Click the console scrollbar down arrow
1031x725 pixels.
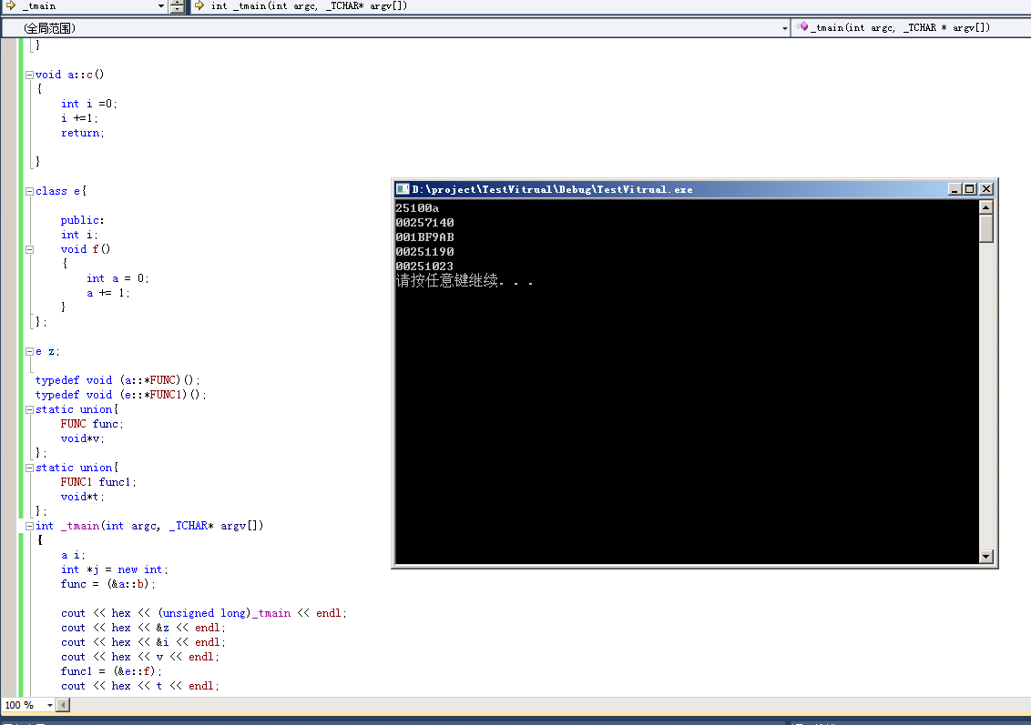[985, 556]
